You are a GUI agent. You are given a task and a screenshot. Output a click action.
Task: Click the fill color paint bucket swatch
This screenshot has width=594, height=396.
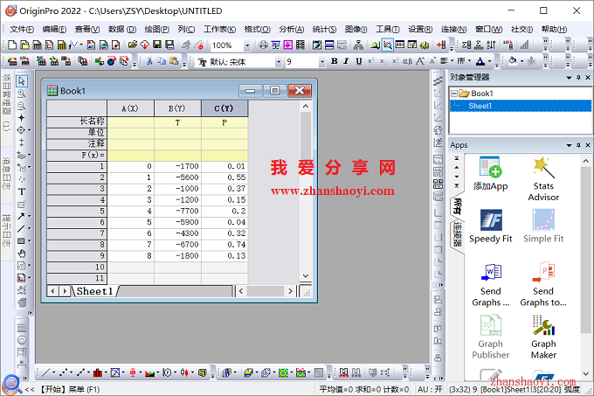(513, 61)
